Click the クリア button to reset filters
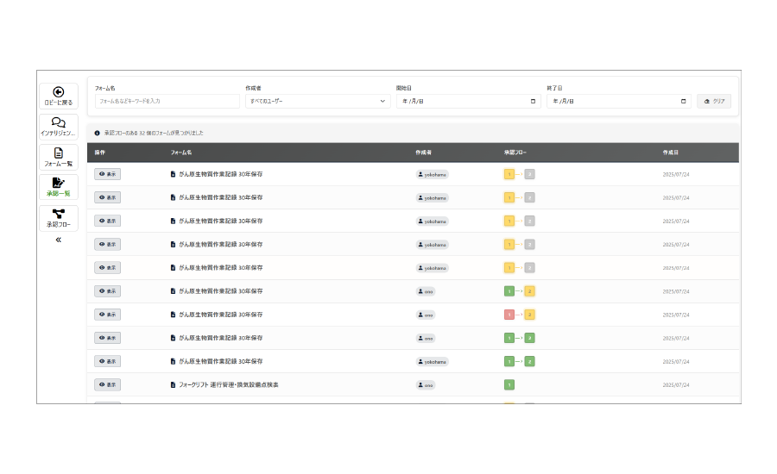This screenshot has height=474, width=777. coord(714,101)
